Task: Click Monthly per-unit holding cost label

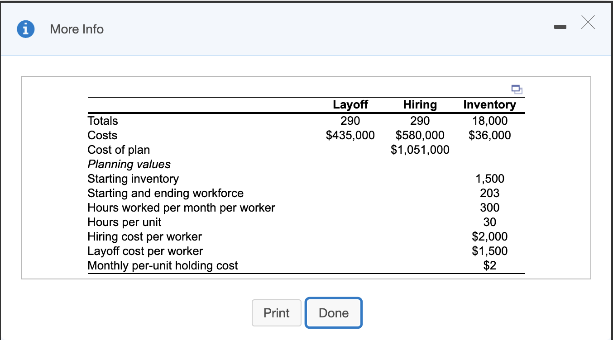Action: point(163,265)
